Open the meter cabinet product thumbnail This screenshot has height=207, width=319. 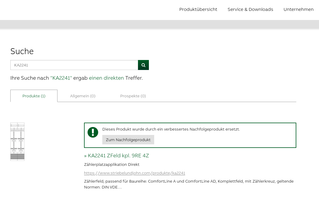coord(17,142)
